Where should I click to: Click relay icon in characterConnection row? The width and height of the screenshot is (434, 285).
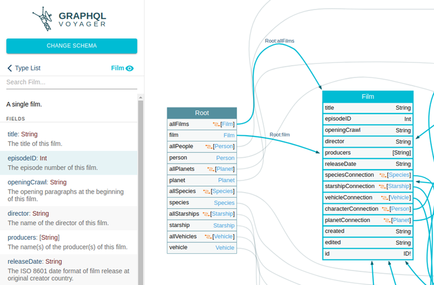coord(385,209)
